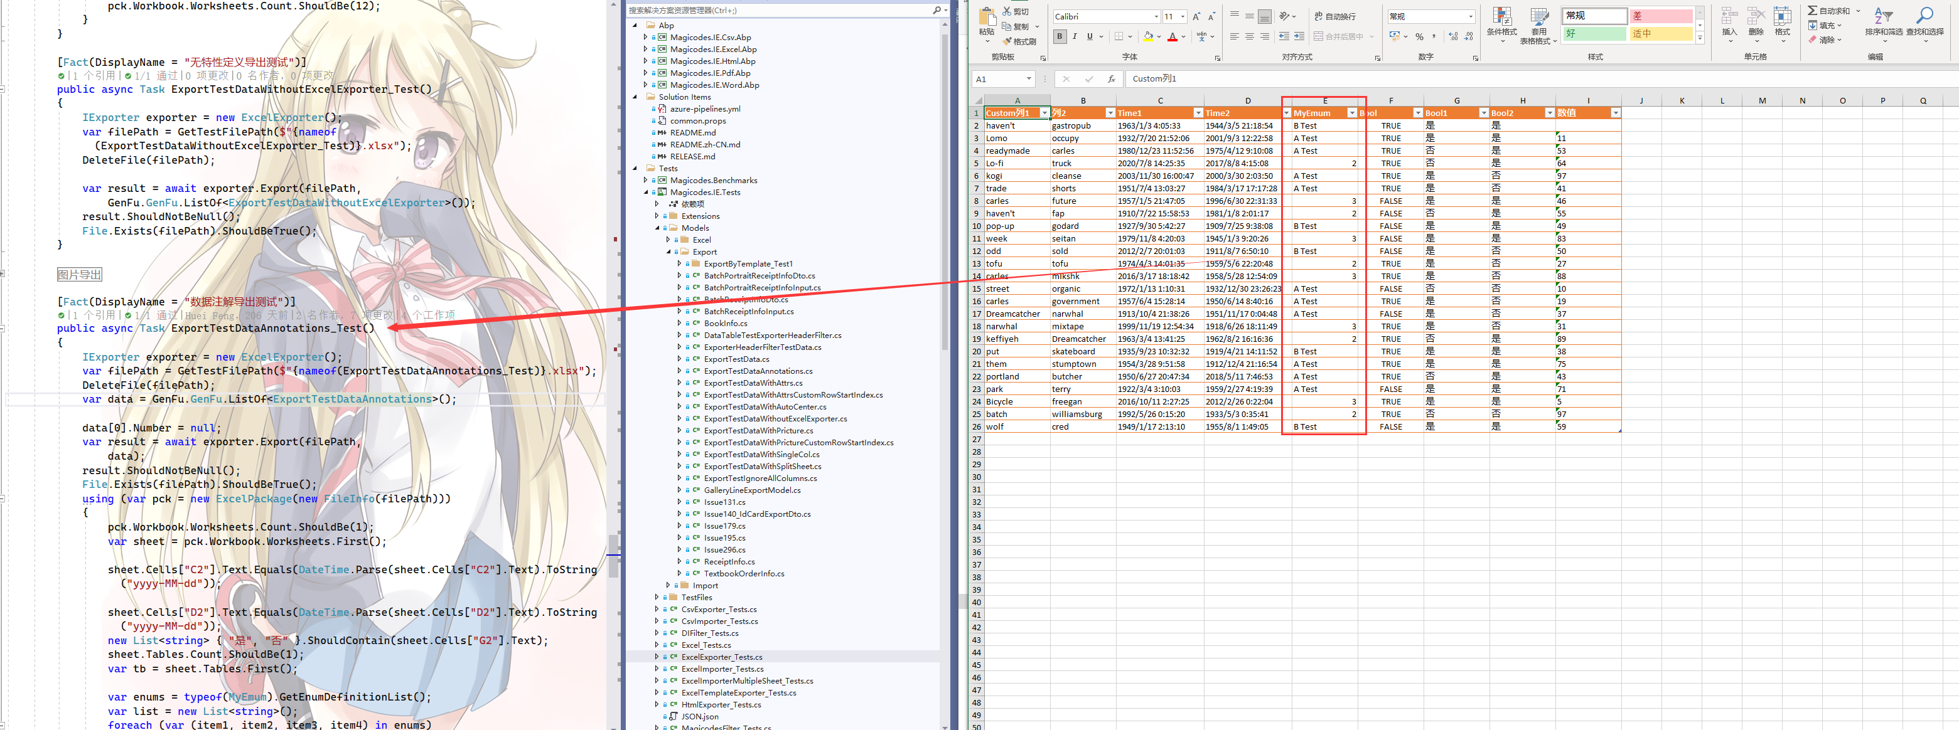Click the Solution Explorer search magnifier icon
Screen dimensions: 1959x730
[937, 10]
